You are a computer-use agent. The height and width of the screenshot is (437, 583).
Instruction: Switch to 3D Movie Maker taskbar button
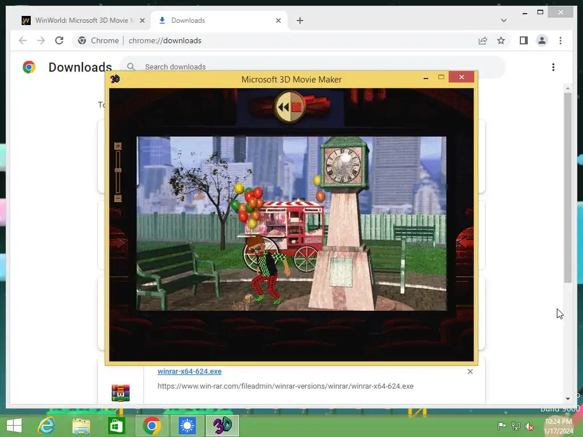(x=223, y=426)
